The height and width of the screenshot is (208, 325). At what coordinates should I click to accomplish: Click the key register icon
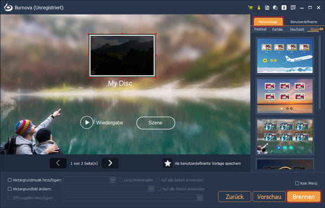click(x=259, y=8)
